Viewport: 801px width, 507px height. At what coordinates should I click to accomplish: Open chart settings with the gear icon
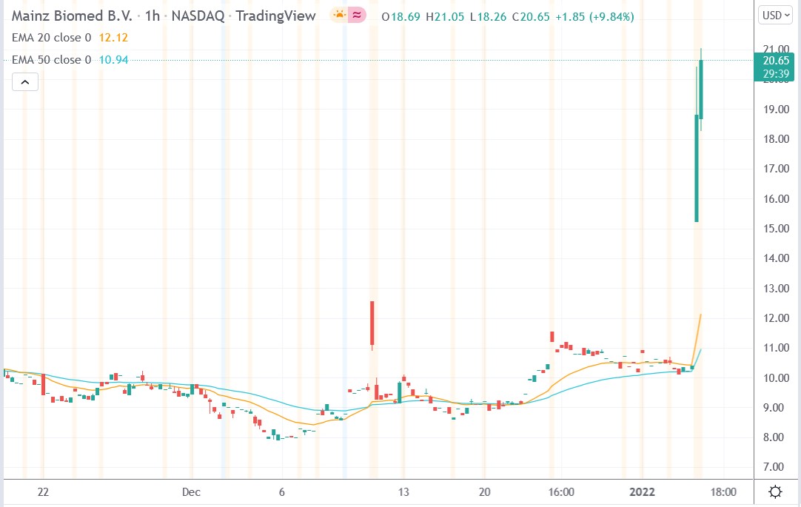click(774, 491)
